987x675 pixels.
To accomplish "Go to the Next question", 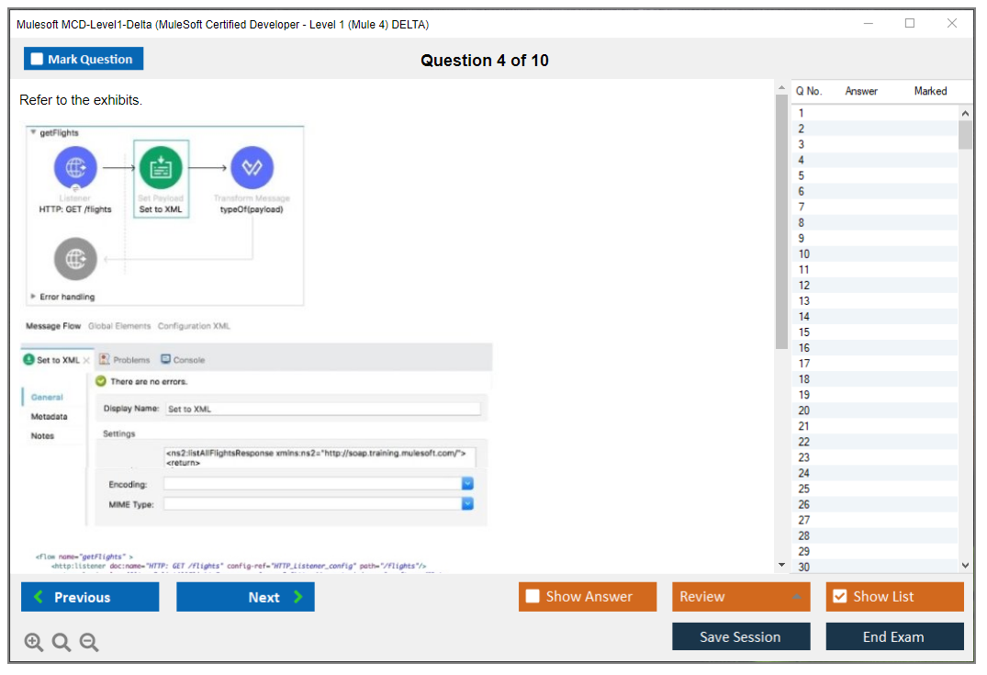I will [245, 597].
